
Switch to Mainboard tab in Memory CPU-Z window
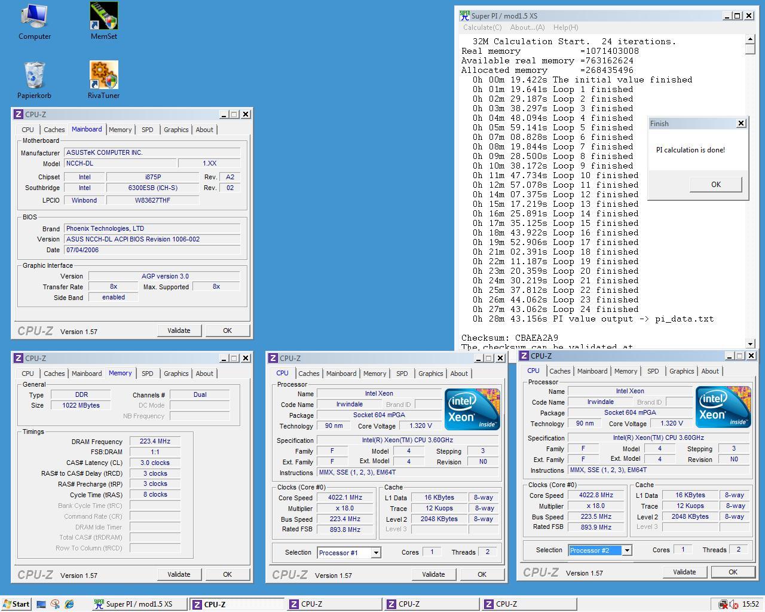pyautogui.click(x=87, y=374)
